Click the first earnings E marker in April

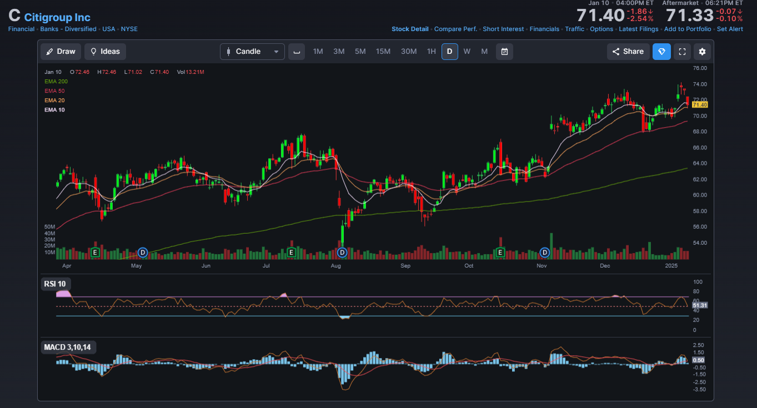point(95,253)
